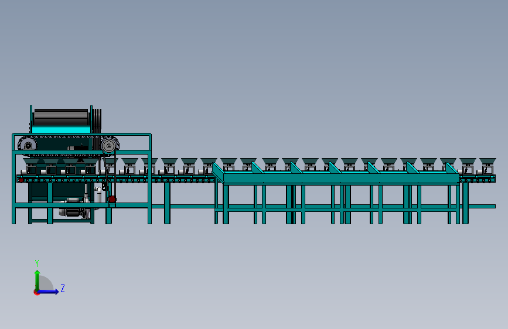The height and width of the screenshot is (329, 508).
Task: Select the large grey drum on top
Action: coord(62,118)
